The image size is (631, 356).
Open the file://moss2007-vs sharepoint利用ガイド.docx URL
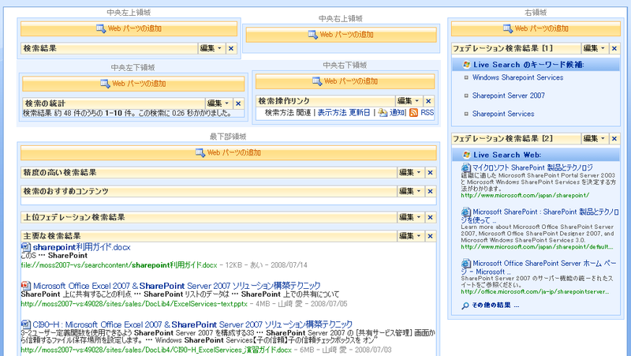click(119, 265)
